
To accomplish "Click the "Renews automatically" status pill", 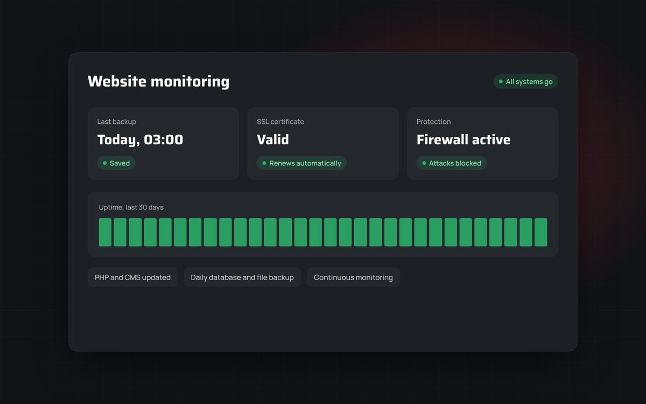I will click(x=301, y=163).
